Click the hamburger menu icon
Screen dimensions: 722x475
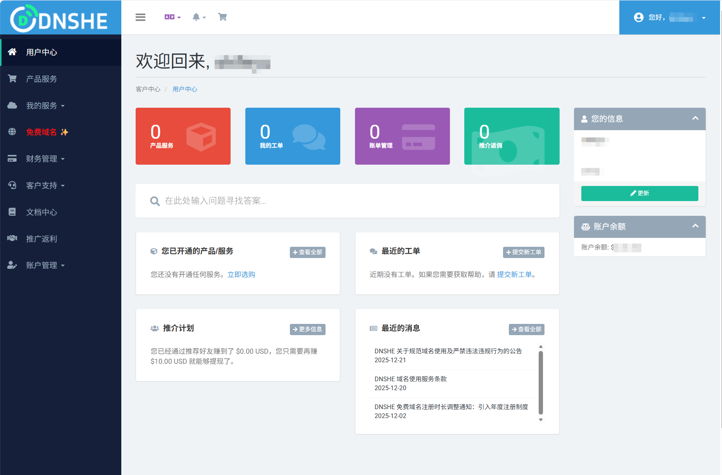pyautogui.click(x=140, y=17)
